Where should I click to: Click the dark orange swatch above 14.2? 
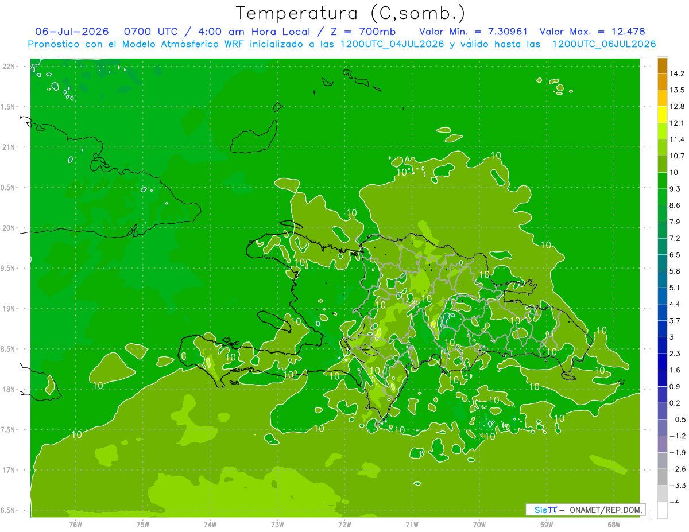pyautogui.click(x=662, y=65)
